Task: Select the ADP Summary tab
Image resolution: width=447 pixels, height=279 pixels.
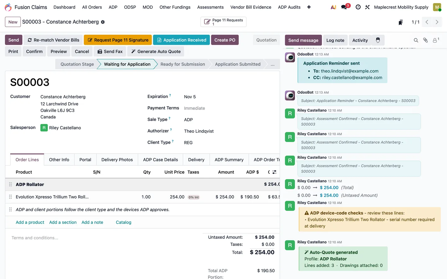Action: [229, 160]
